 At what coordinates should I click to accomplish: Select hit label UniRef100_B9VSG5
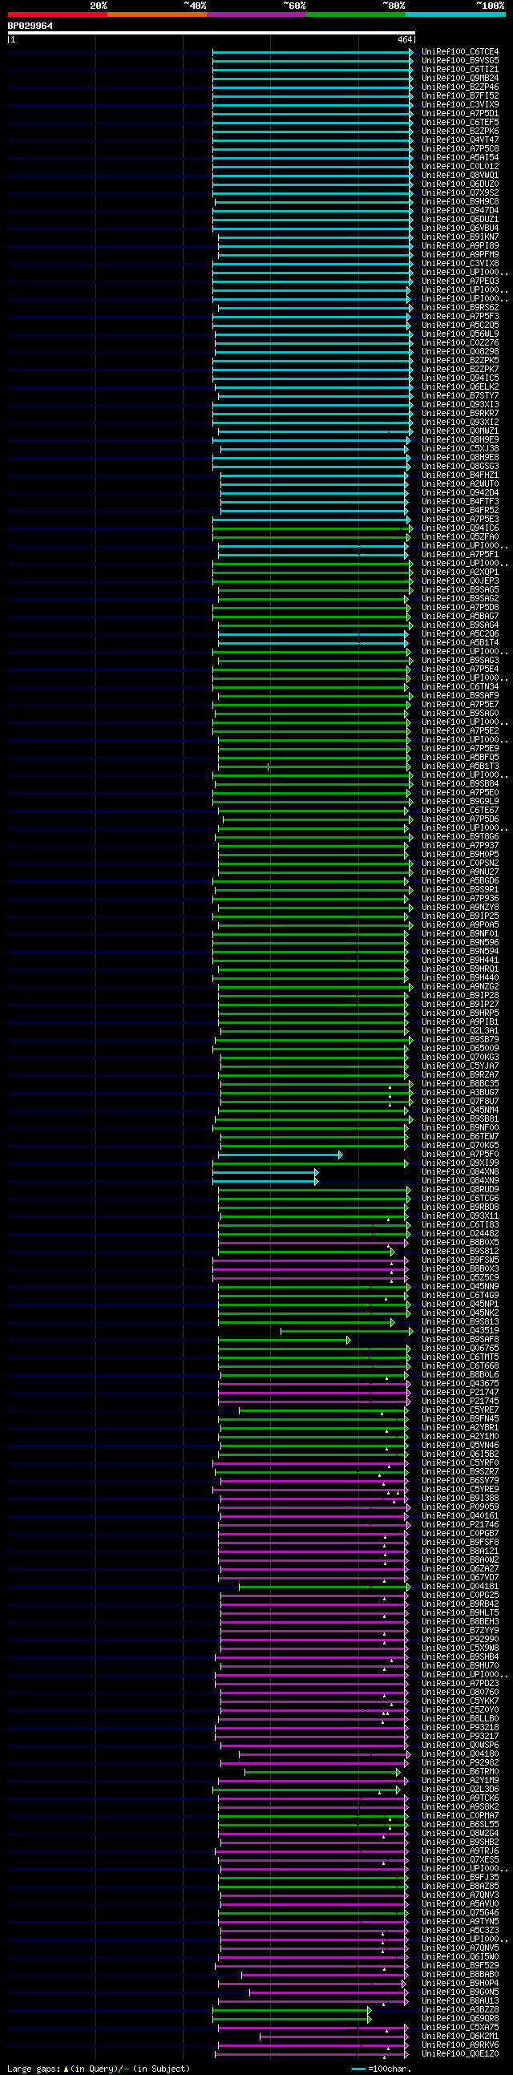[460, 60]
